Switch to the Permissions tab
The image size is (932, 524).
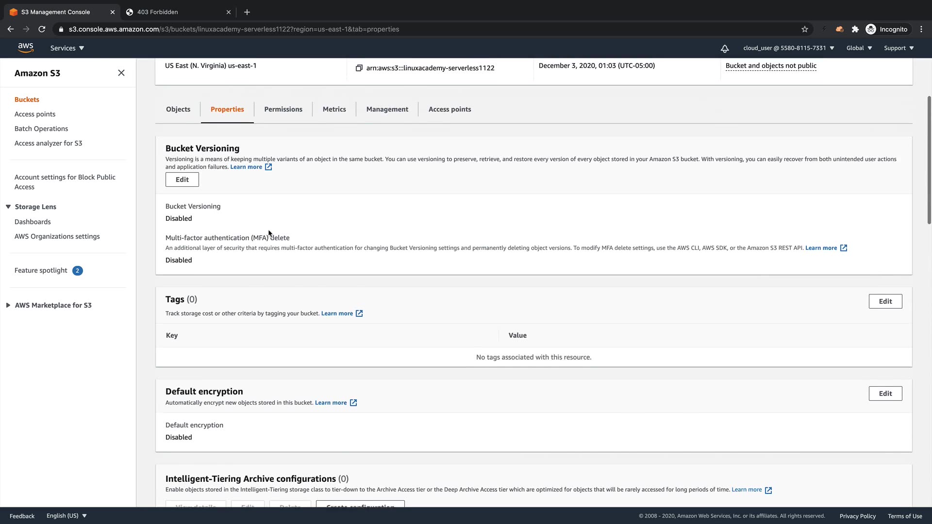point(283,109)
